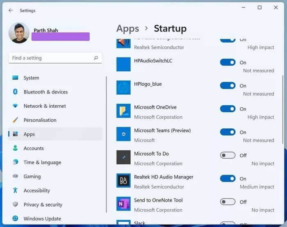Select Accounts in the sidebar
This screenshot has height=227, width=287.
[x=55, y=148]
